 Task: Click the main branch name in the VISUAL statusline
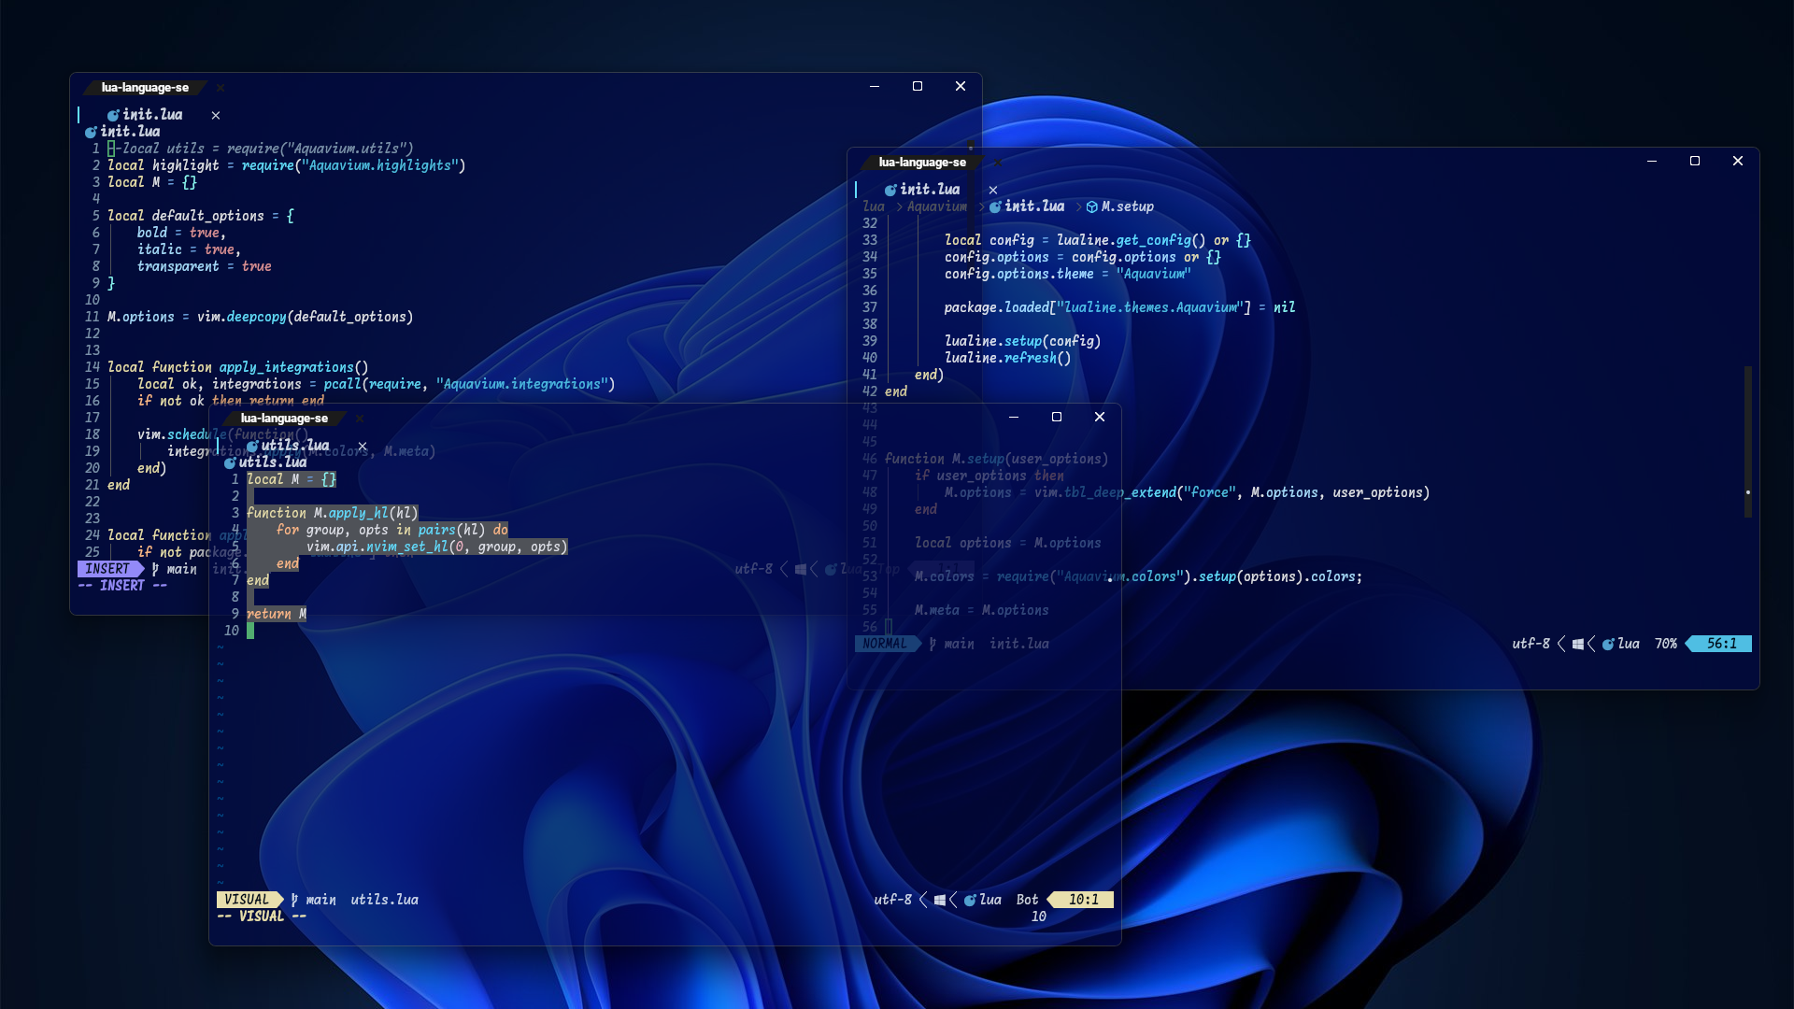320,900
